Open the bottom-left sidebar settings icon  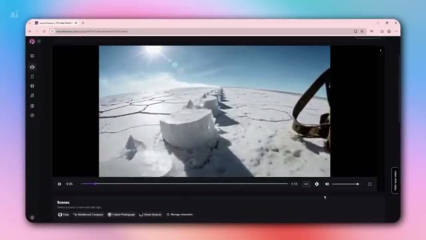coord(32,217)
